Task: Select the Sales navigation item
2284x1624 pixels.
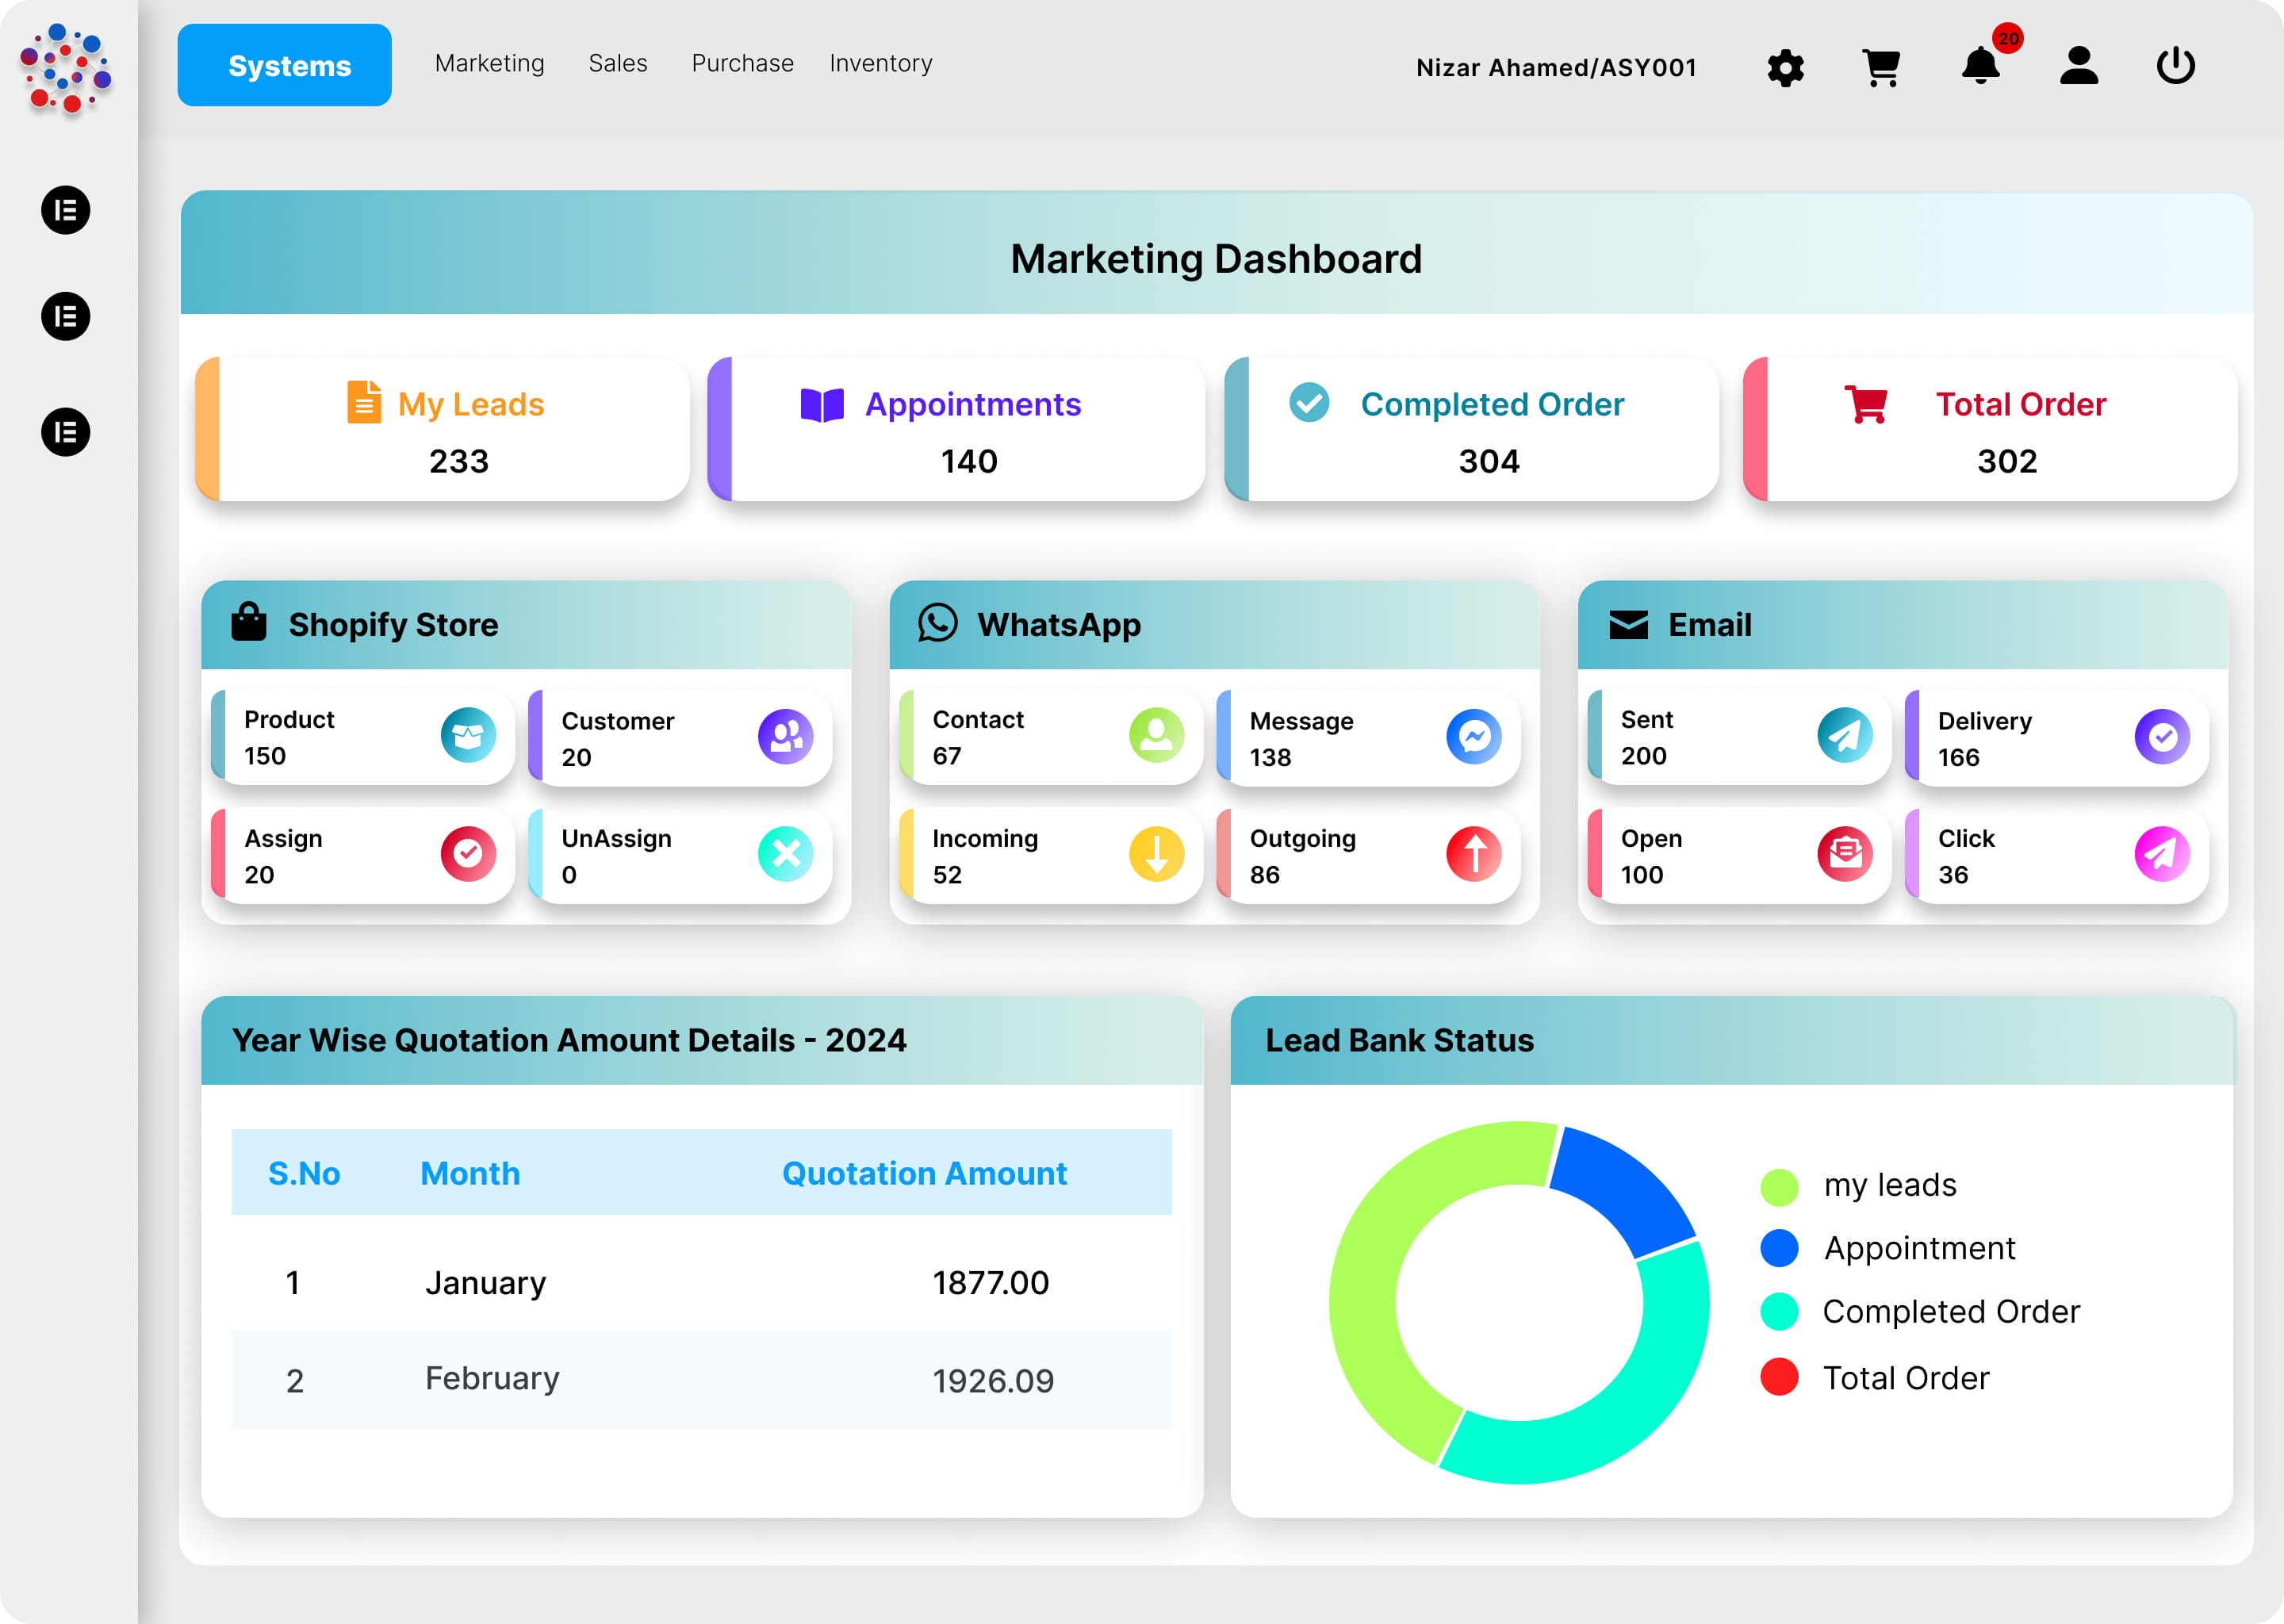Action: pos(618,63)
